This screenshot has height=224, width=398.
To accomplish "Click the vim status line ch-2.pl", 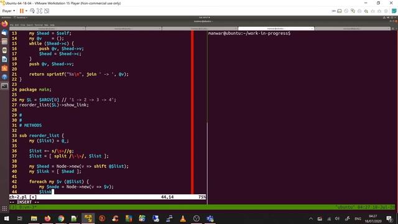I will click(x=108, y=197).
